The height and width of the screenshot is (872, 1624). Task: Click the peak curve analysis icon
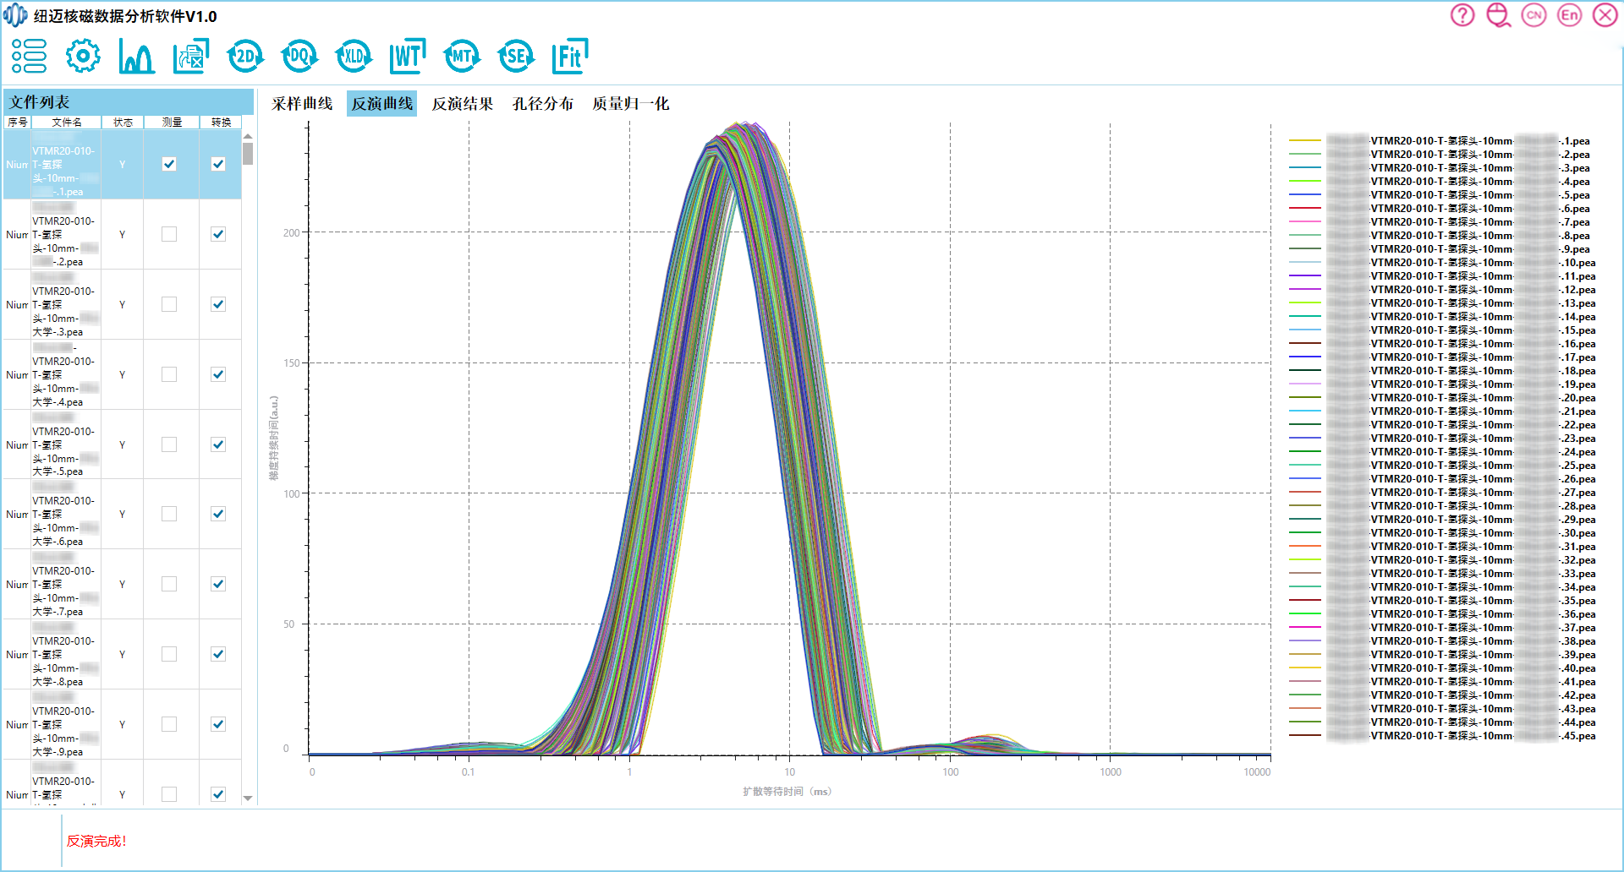(136, 57)
